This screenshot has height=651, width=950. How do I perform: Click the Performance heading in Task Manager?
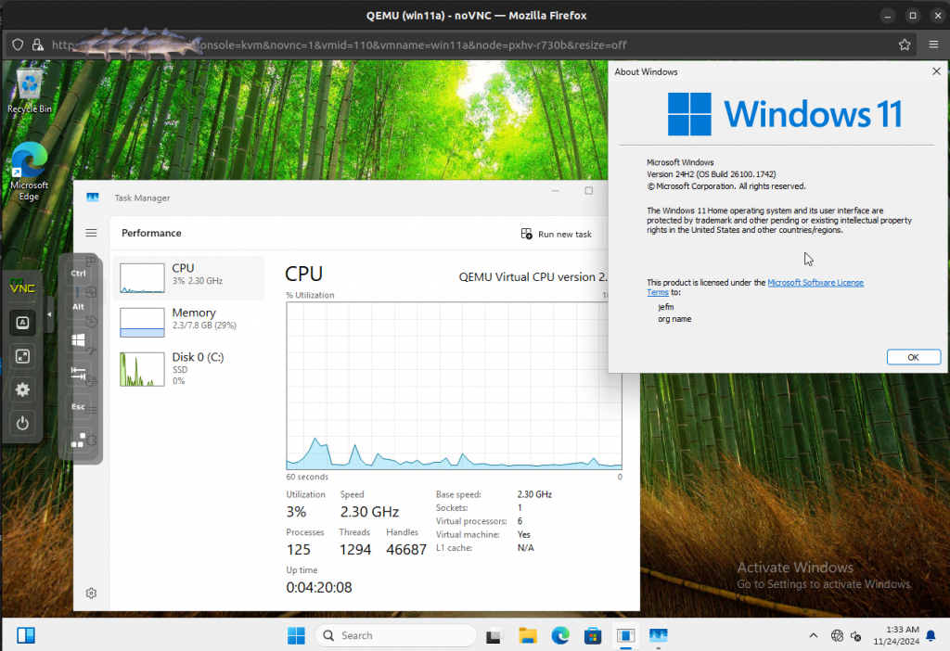[x=151, y=233]
